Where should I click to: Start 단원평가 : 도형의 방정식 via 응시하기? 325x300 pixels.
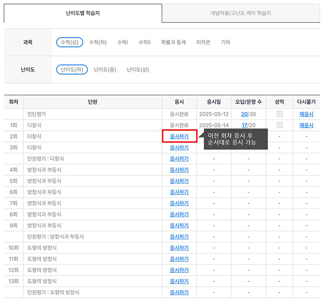click(179, 293)
